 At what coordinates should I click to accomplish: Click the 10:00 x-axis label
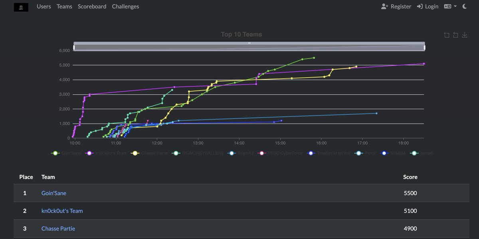click(75, 143)
